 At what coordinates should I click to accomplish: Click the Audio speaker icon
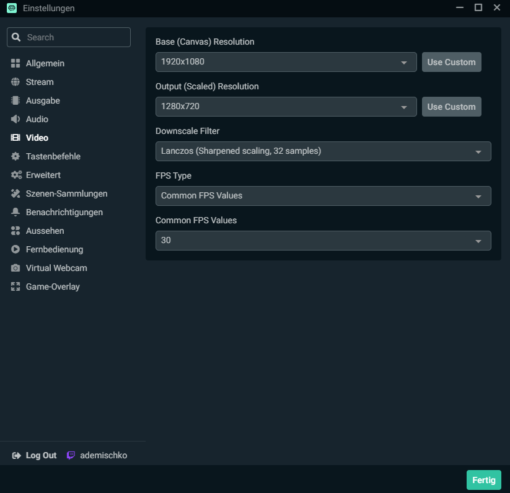tap(15, 119)
